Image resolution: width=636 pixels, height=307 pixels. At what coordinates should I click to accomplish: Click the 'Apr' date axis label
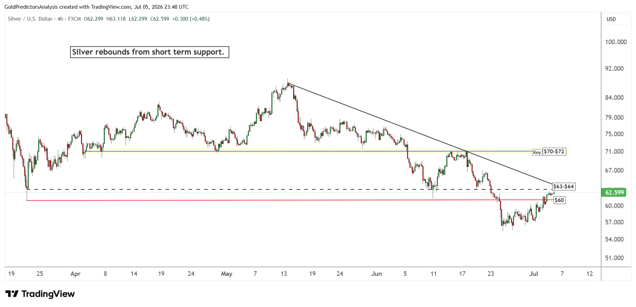(75, 274)
